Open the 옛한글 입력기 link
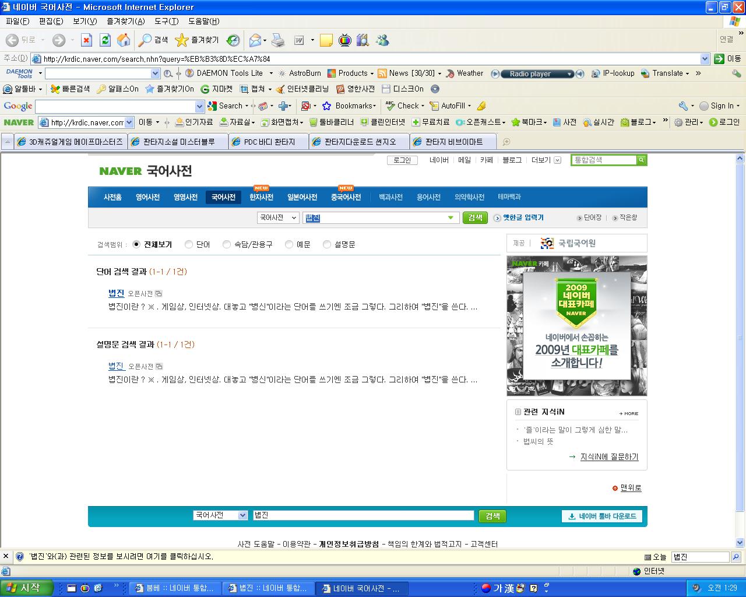This screenshot has width=746, height=597. point(523,217)
